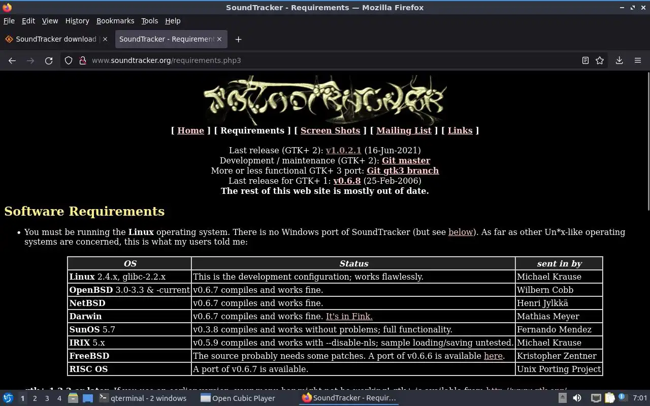
Task: Click 'Unix Porting Project' table cell
Action: tap(559, 369)
